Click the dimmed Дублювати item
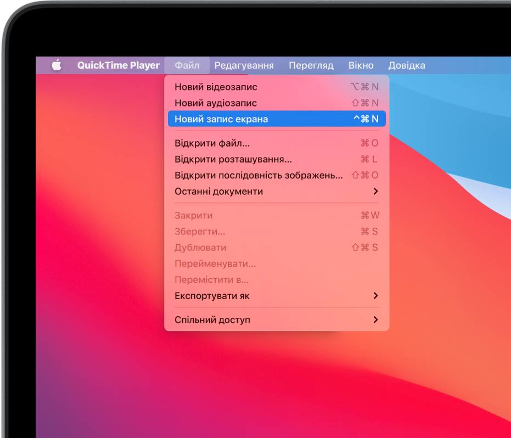Viewport: 511px width, 438px height. (277, 248)
